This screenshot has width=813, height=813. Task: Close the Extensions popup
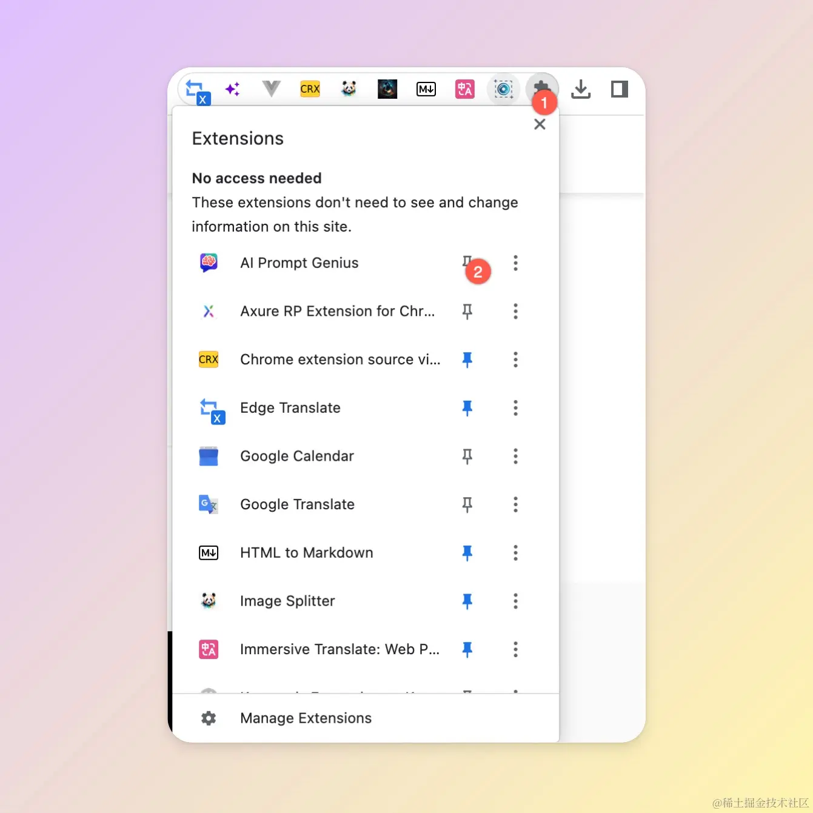[x=540, y=124]
